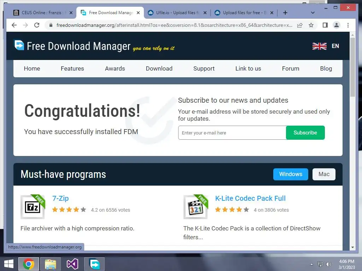Click the browser back arrow
The width and height of the screenshot is (362, 271).
tap(14, 25)
